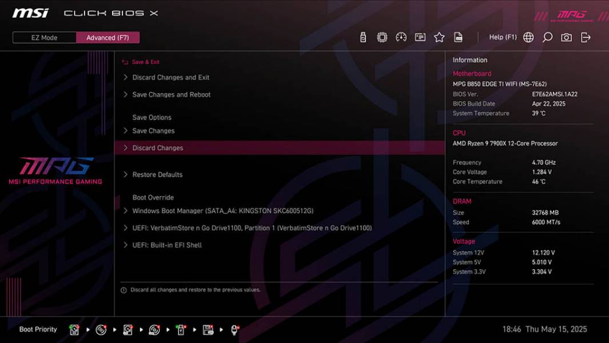Viewport: 609px width, 343px height.
Task: Click DRAM size value 32768 MB
Action: tap(546, 213)
